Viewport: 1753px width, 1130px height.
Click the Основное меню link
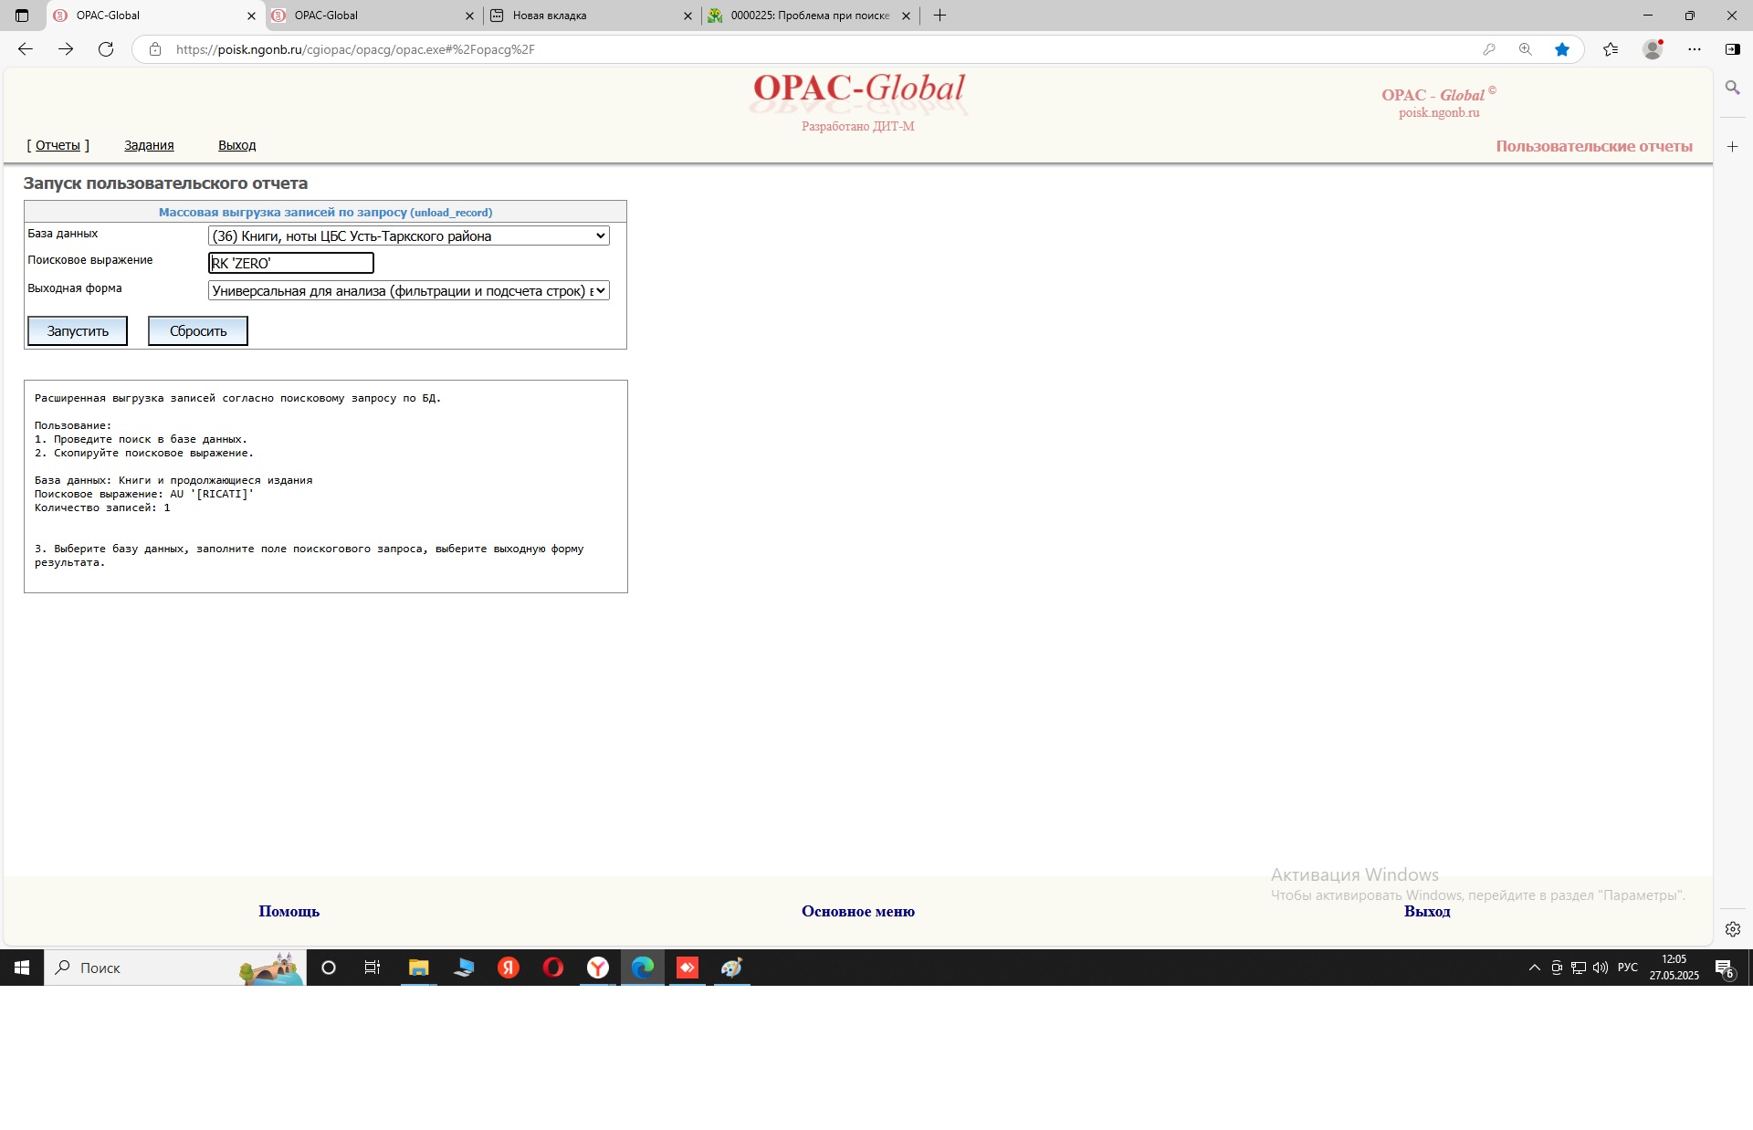click(857, 911)
